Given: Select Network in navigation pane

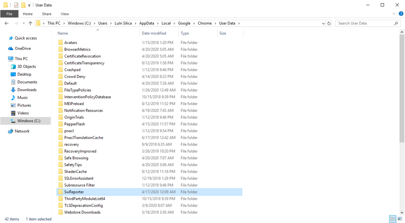Looking at the screenshot, I should 22,131.
